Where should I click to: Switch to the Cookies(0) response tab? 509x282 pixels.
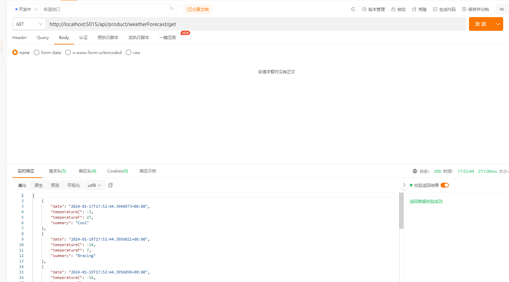[x=117, y=171]
